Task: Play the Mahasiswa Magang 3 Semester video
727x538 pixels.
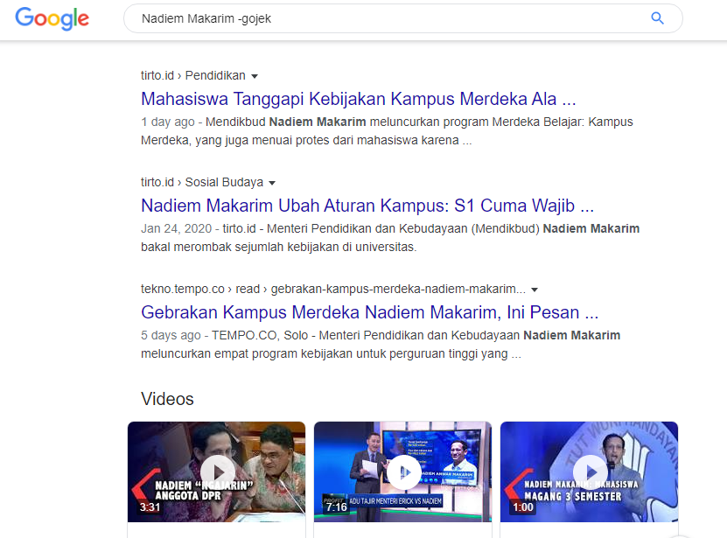Action: tap(590, 472)
